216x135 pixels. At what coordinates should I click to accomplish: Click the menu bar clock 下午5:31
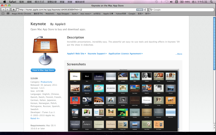click(x=202, y=2)
